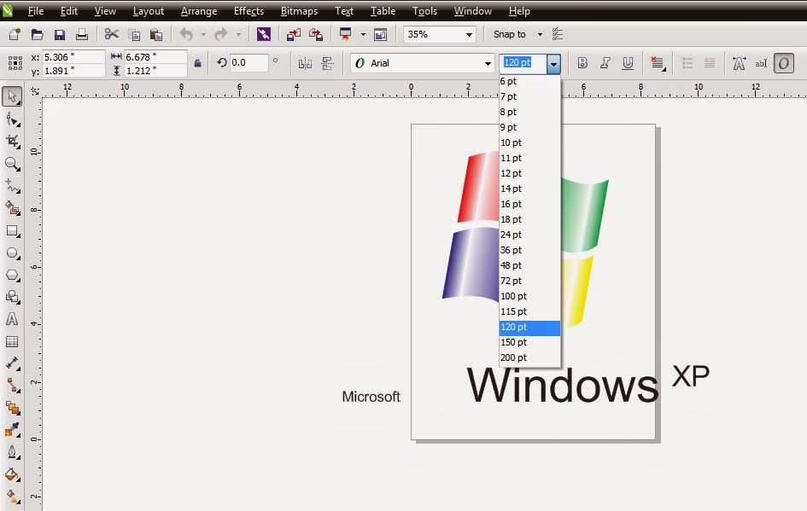This screenshot has height=511, width=807.
Task: Open the Arrange menu
Action: [x=198, y=10]
